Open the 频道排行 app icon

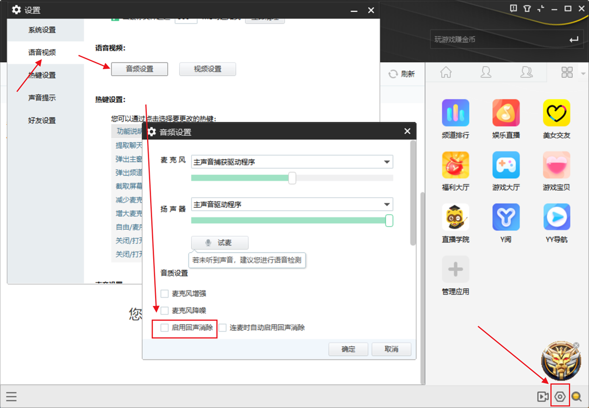[455, 113]
